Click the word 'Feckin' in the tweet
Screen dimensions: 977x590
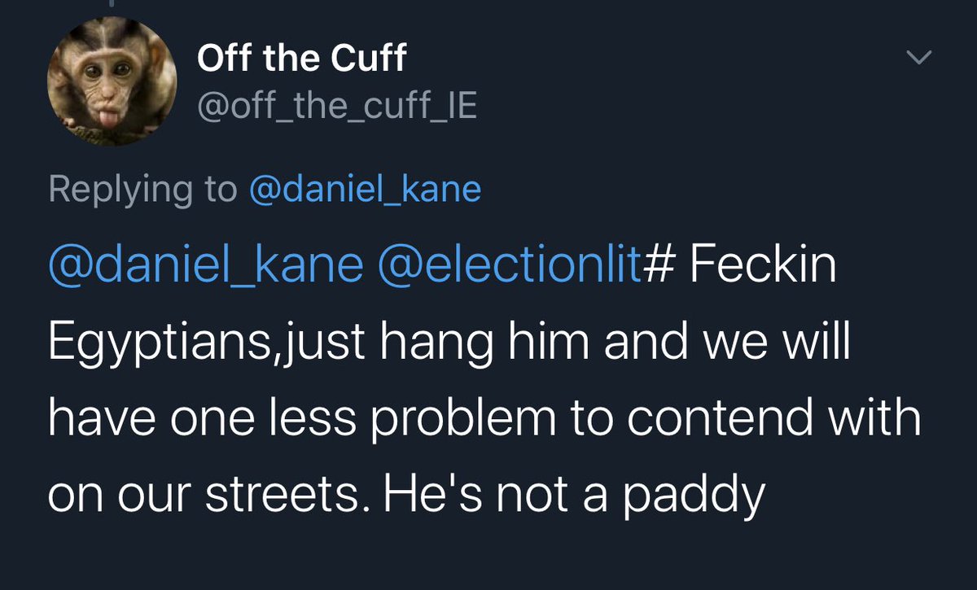[764, 267]
